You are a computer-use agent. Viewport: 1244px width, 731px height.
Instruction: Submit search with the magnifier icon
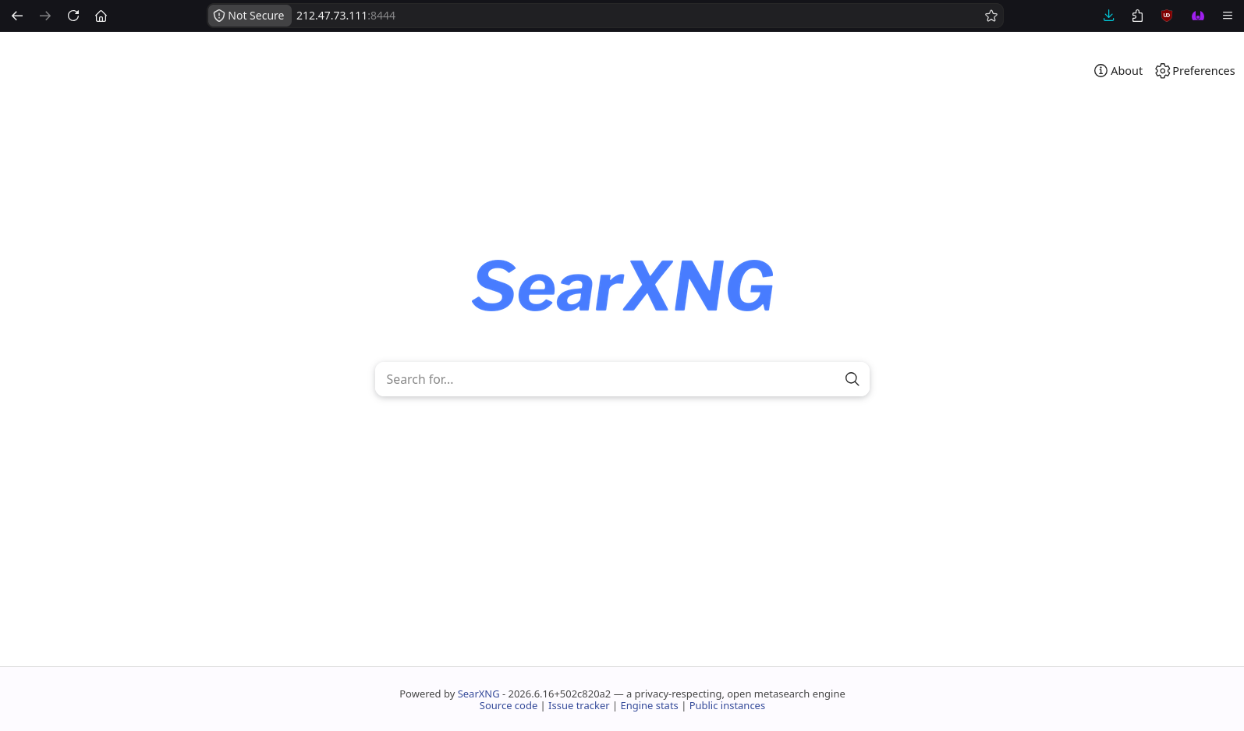pos(852,379)
